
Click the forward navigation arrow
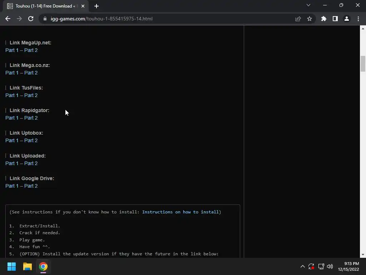click(19, 19)
